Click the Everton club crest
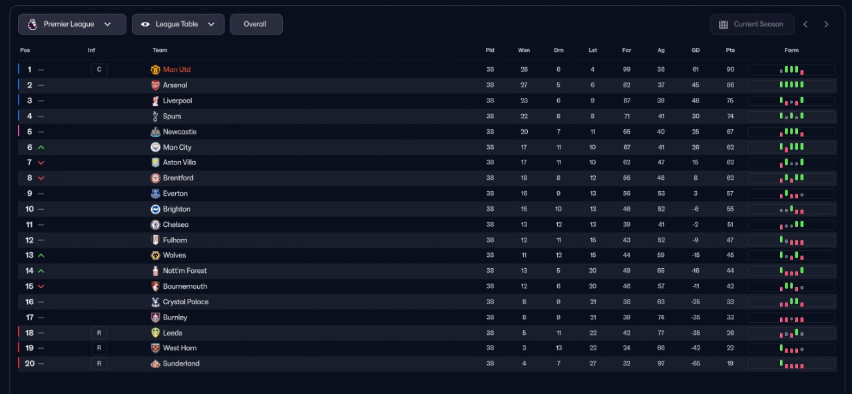 pyautogui.click(x=155, y=194)
